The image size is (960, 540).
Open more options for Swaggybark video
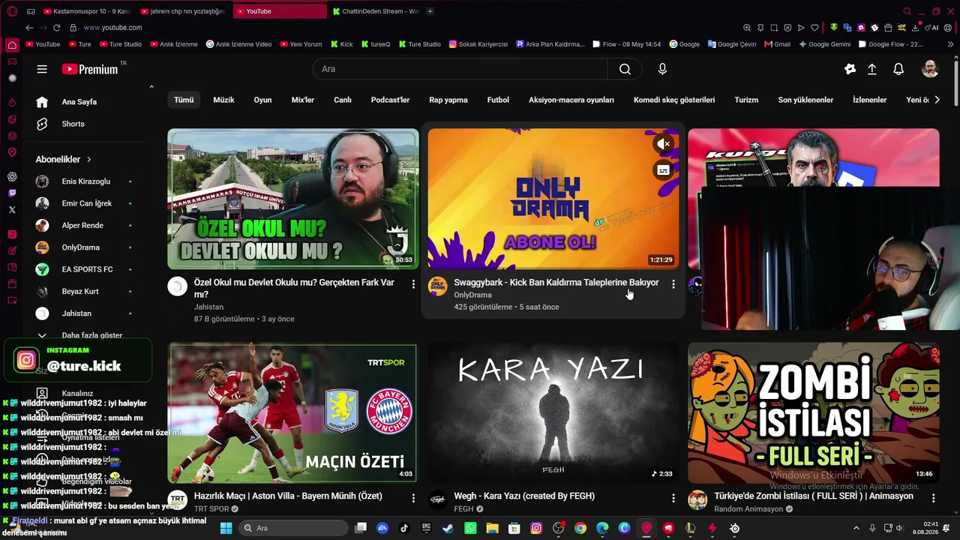click(x=673, y=284)
